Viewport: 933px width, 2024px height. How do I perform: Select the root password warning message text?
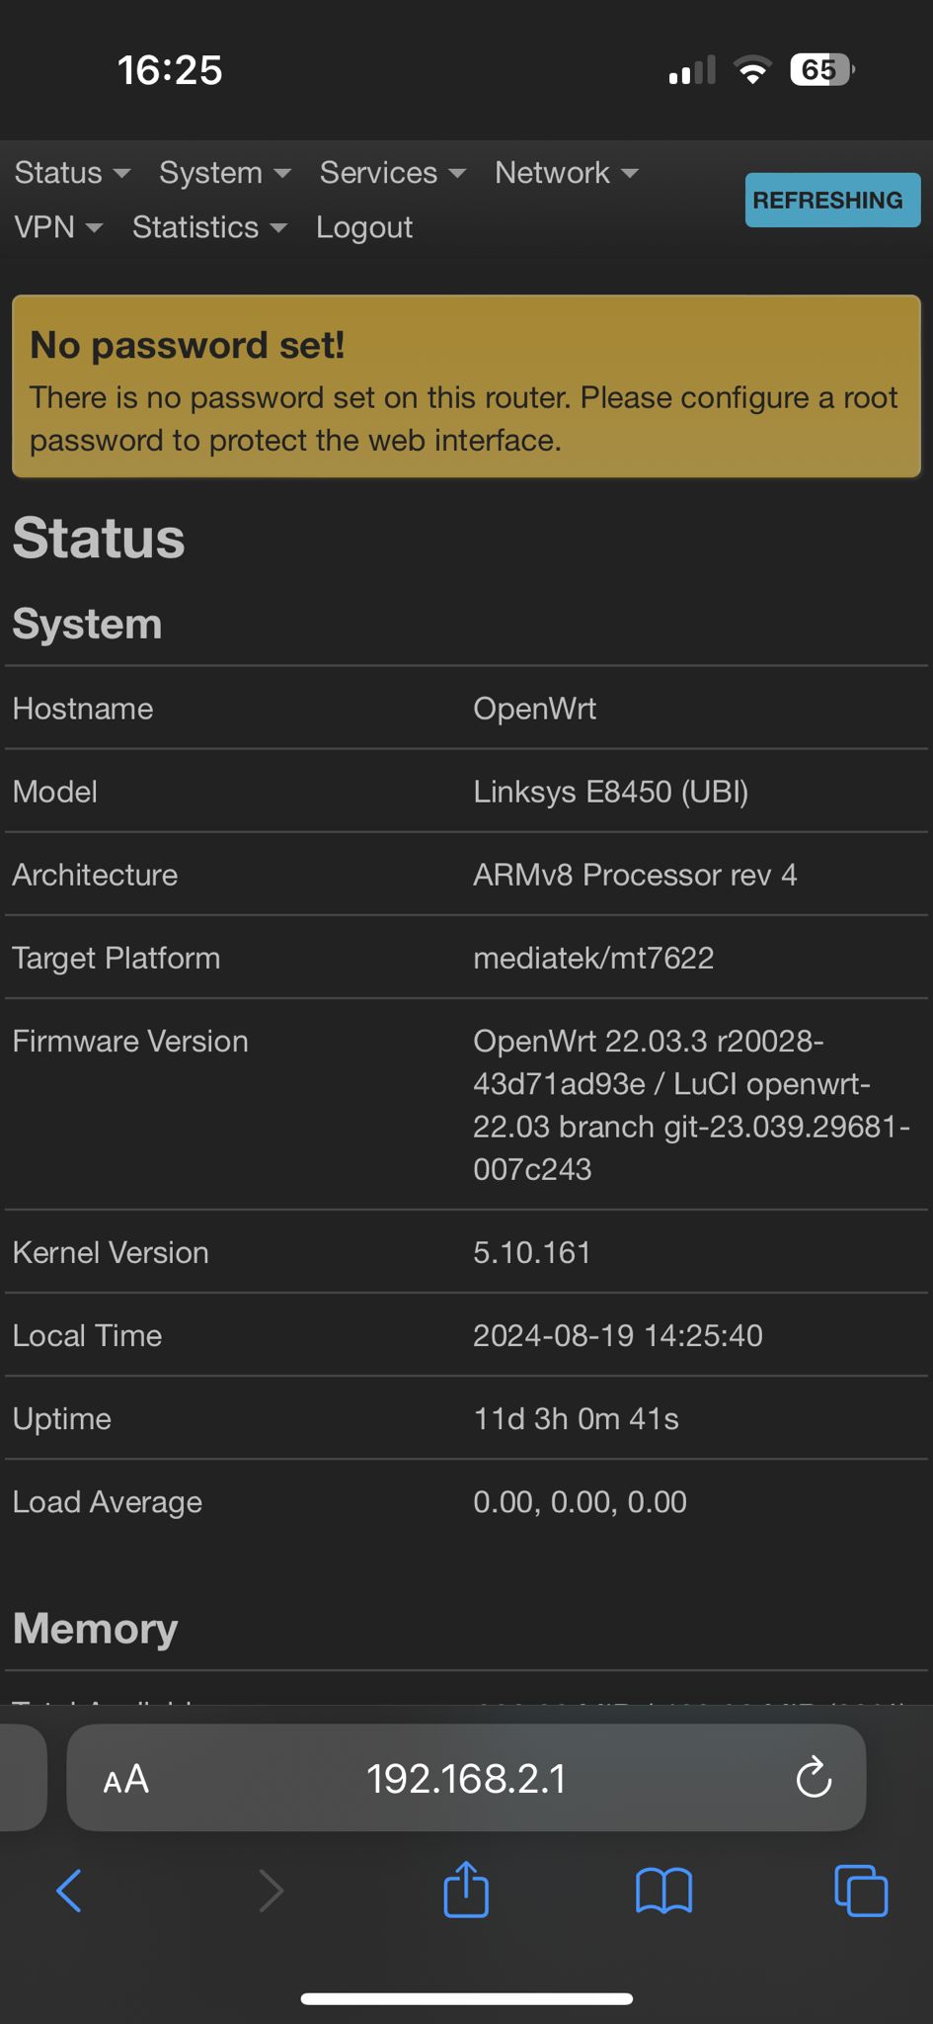(464, 419)
